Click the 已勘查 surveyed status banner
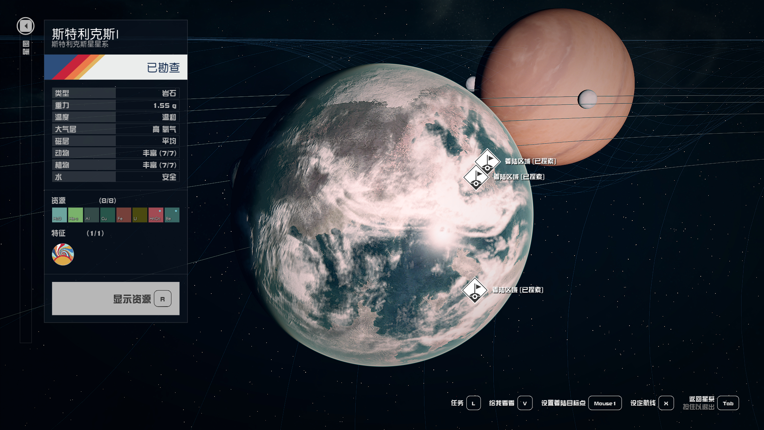 tap(116, 67)
